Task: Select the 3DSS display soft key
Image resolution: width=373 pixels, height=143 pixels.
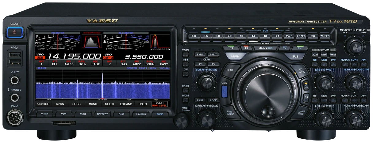Action: (76, 104)
